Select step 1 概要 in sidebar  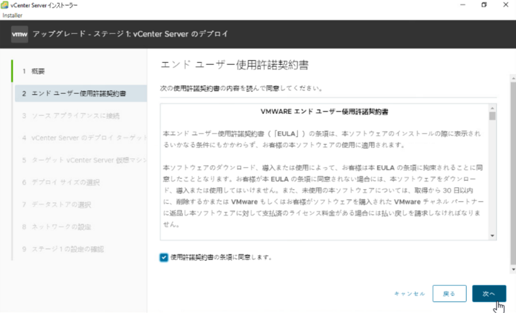[x=80, y=71]
